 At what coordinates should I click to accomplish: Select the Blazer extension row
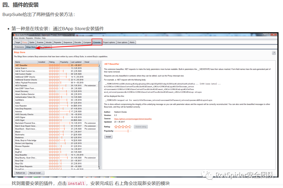[x=57, y=132]
